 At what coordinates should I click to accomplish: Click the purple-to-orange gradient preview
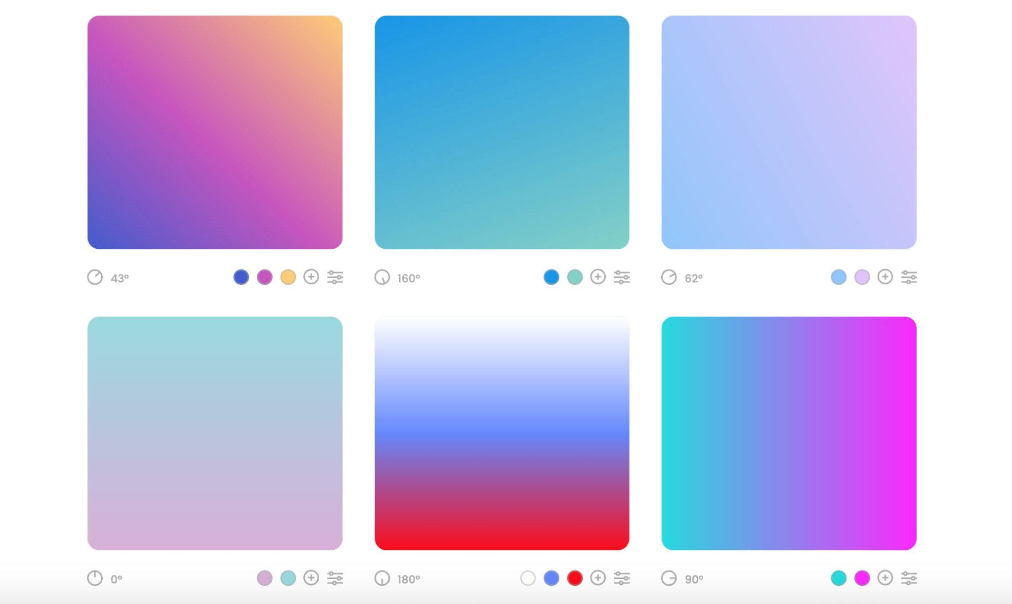[215, 132]
